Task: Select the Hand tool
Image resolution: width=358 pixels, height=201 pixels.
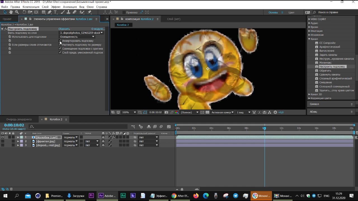Action: click(11, 12)
